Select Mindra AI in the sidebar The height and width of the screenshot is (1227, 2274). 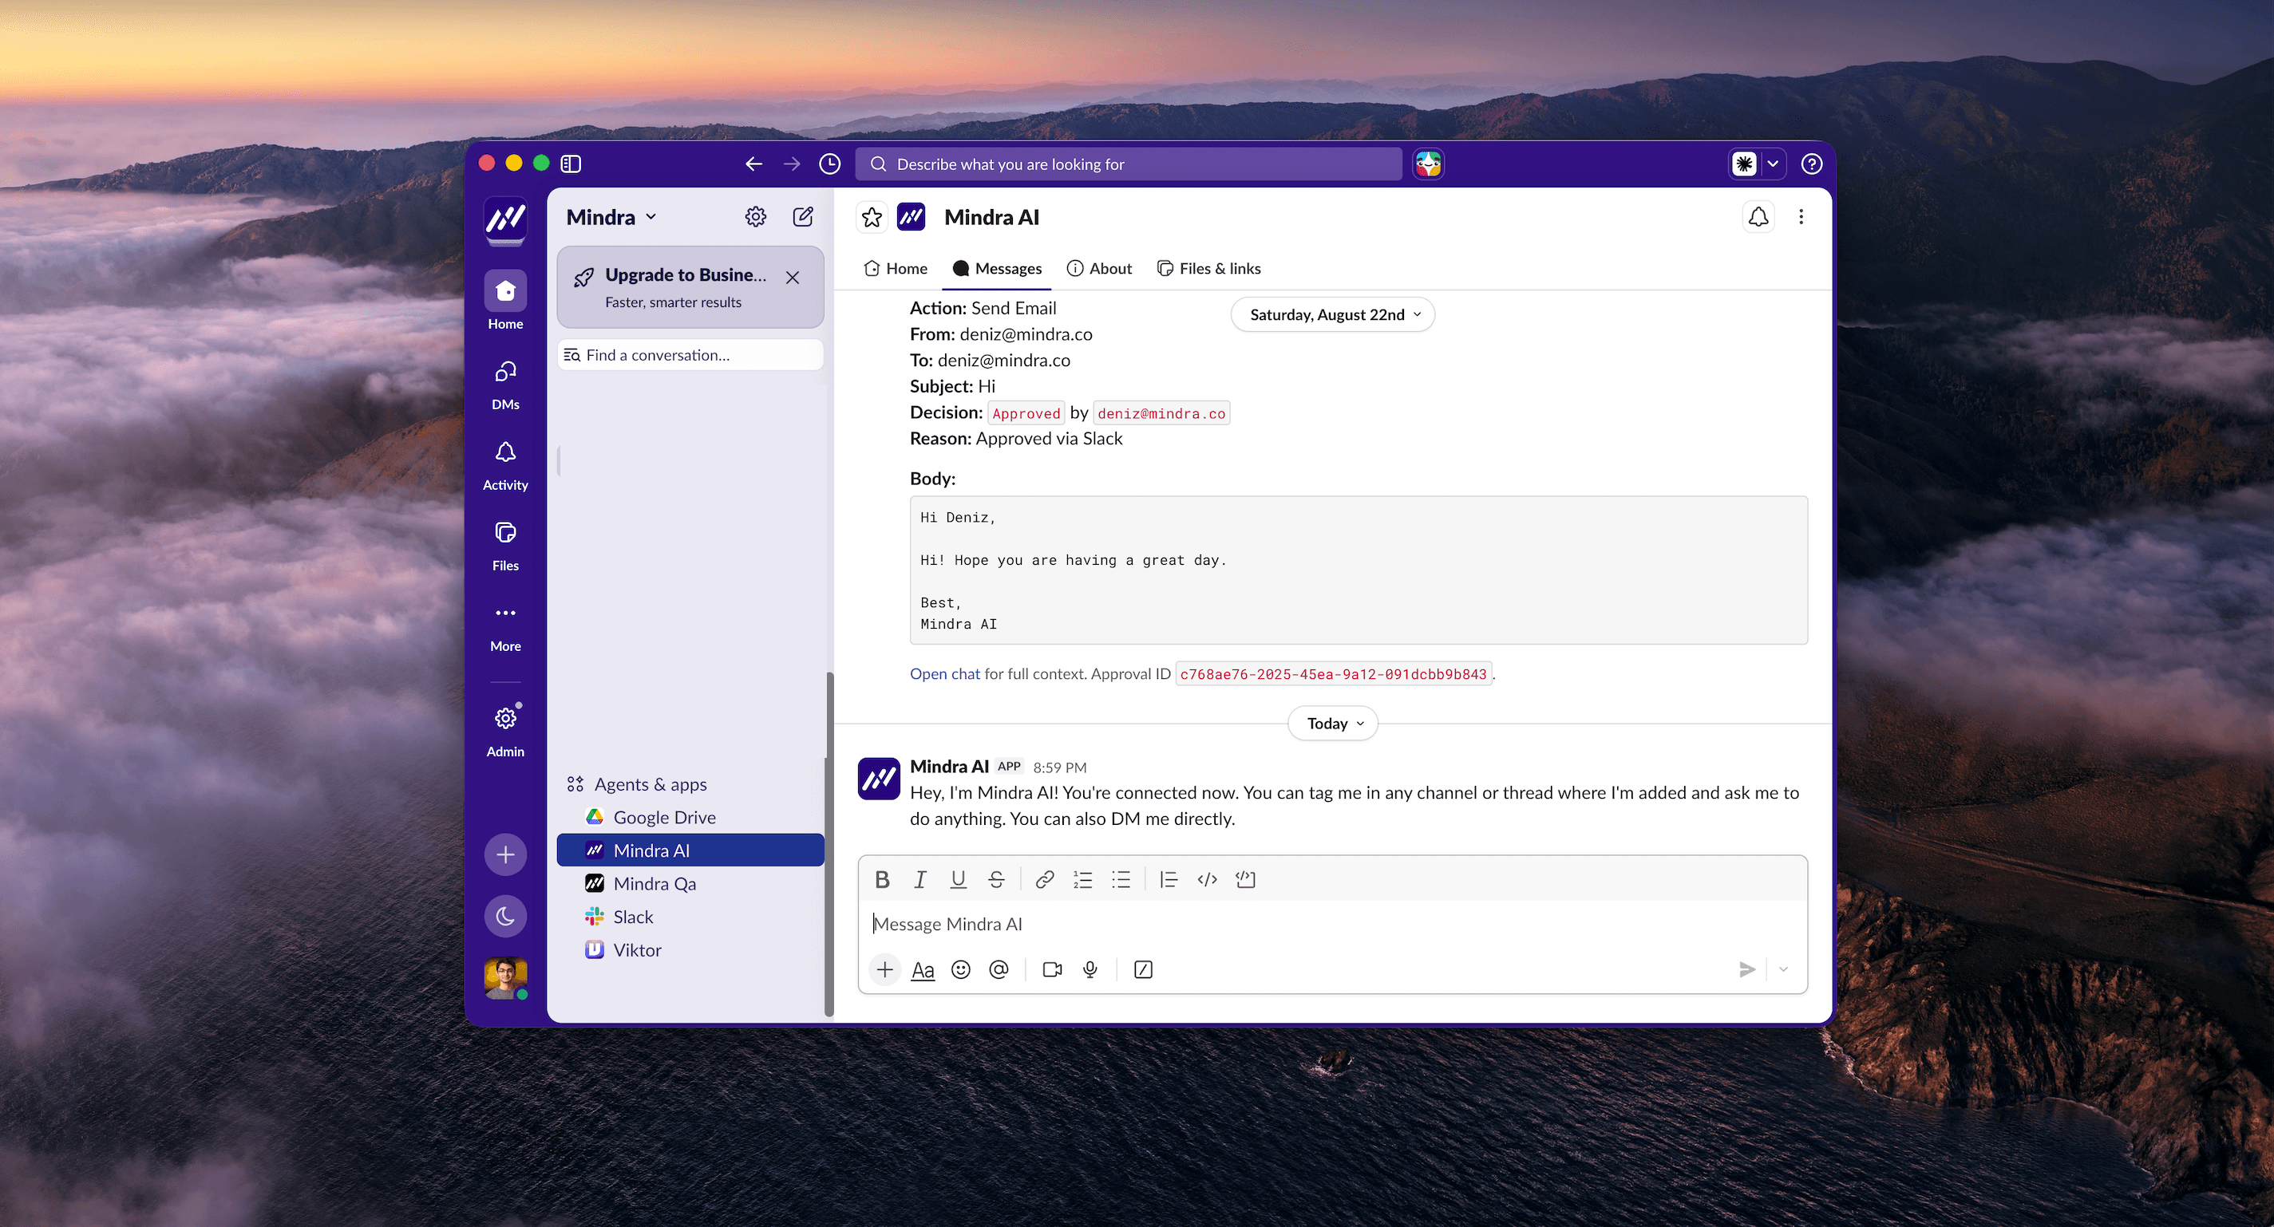690,850
